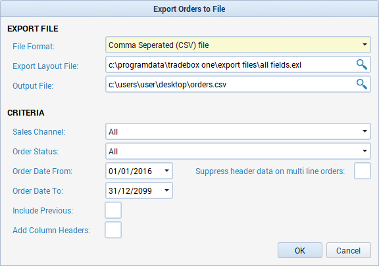The image size is (379, 266).
Task: Open the File Format dropdown arrow
Action: coord(365,45)
